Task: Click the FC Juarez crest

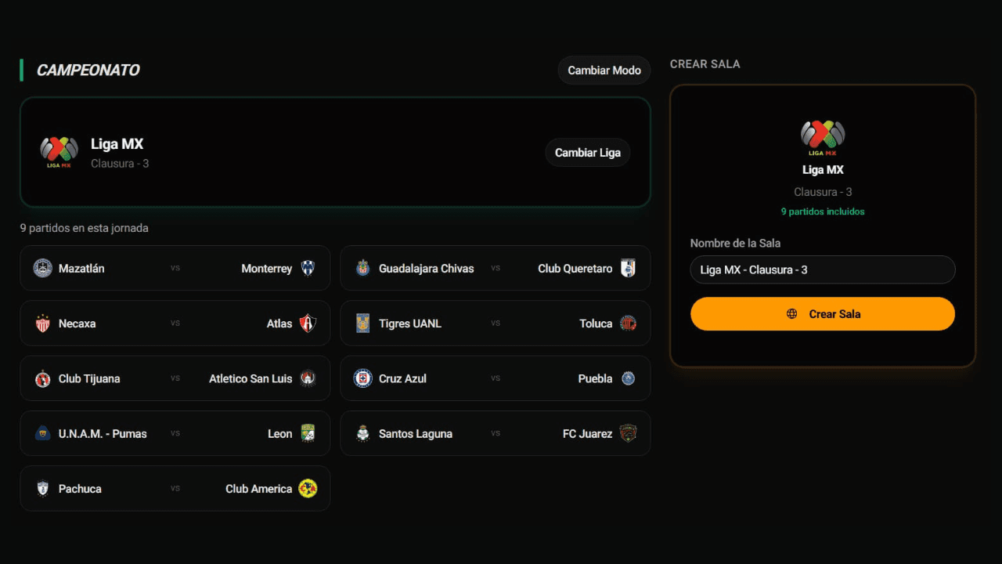Action: (628, 433)
